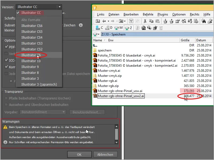Toggle the PDF compatibility checkbox
The width and height of the screenshot is (214, 160).
[6, 47]
